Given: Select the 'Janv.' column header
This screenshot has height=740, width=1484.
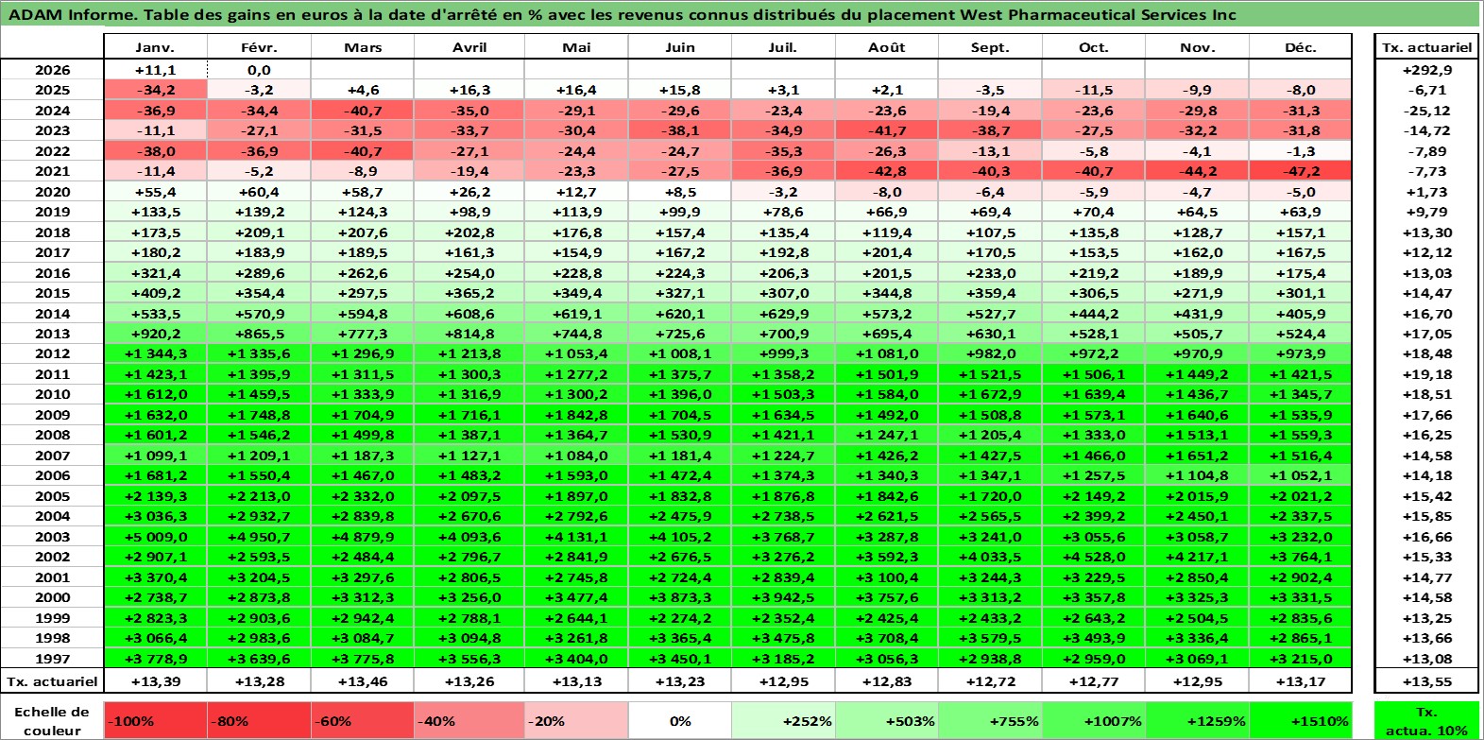Looking at the screenshot, I should (x=155, y=47).
